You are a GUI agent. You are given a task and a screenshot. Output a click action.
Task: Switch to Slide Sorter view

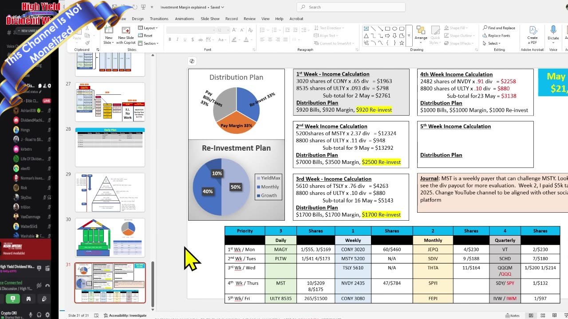543,315
